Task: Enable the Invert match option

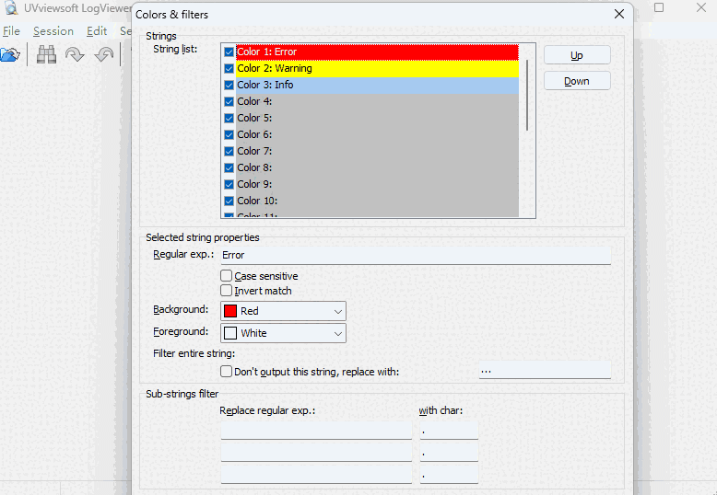Action: tap(226, 291)
